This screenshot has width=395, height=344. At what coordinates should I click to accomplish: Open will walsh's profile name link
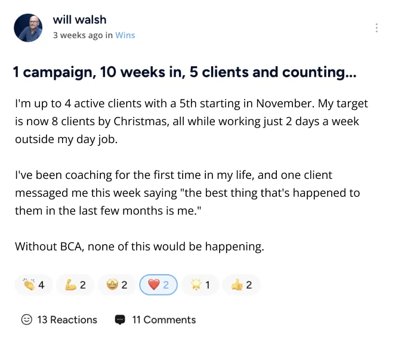tap(79, 21)
